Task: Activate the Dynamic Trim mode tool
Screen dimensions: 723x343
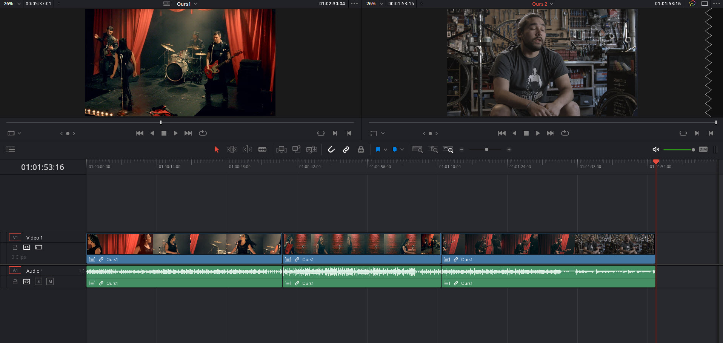Action: (x=247, y=150)
